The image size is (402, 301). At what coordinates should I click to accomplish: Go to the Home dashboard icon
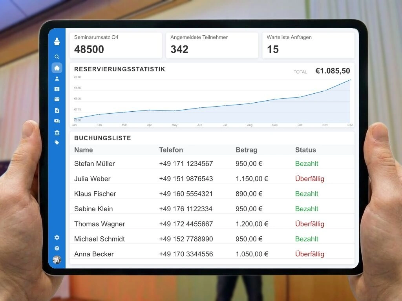click(57, 68)
